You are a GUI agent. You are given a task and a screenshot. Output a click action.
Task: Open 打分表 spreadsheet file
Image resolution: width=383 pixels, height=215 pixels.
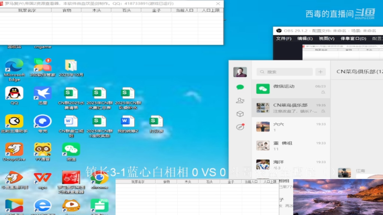(156, 124)
